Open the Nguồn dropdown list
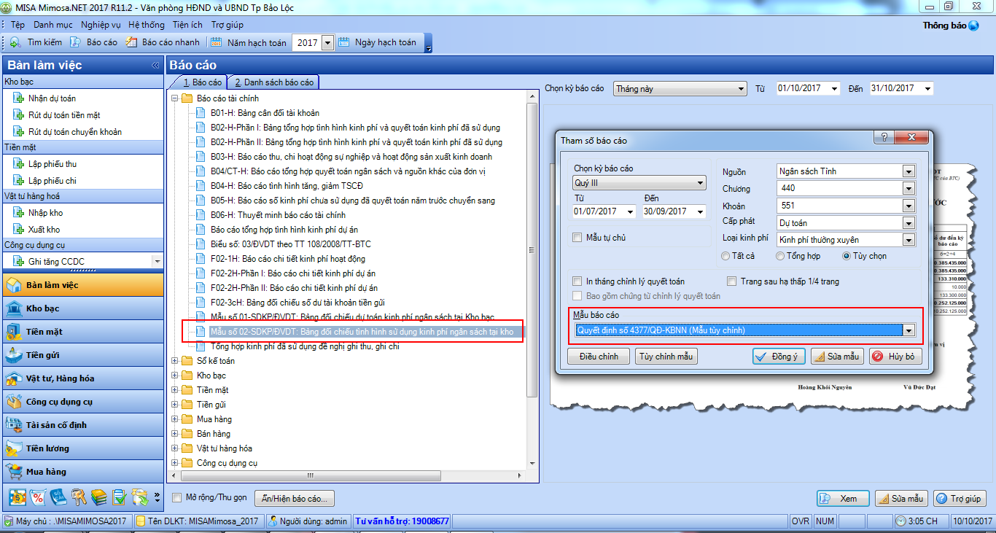 pyautogui.click(x=909, y=171)
